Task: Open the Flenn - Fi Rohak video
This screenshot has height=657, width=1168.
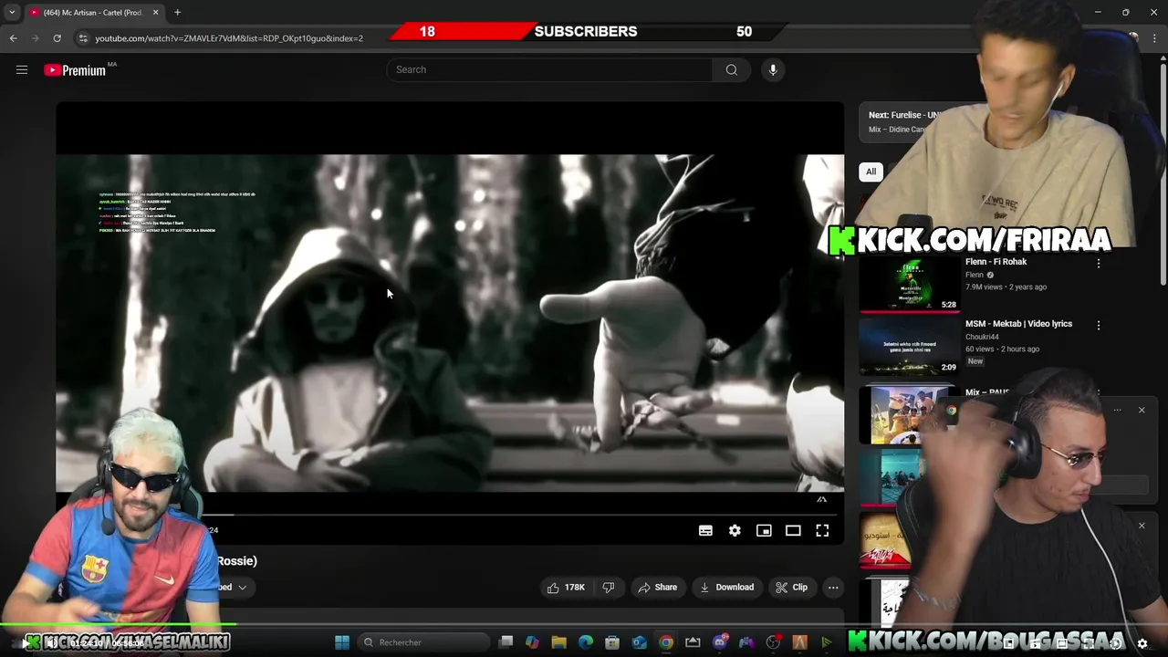Action: tap(996, 262)
